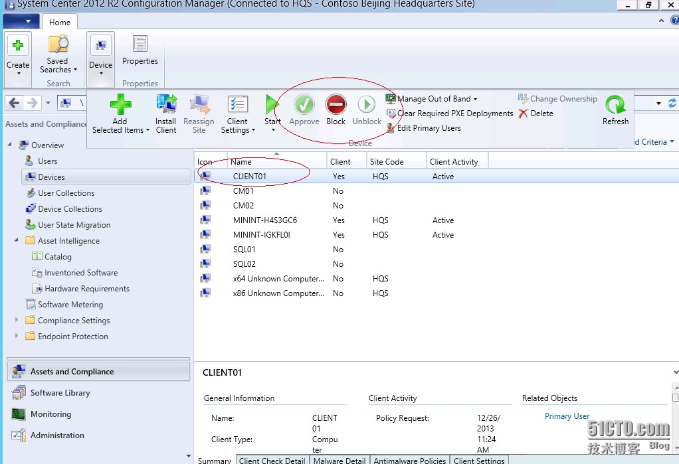Viewport: 679px width, 464px height.
Task: Expand the Endpoint Protection node
Action: 17,336
